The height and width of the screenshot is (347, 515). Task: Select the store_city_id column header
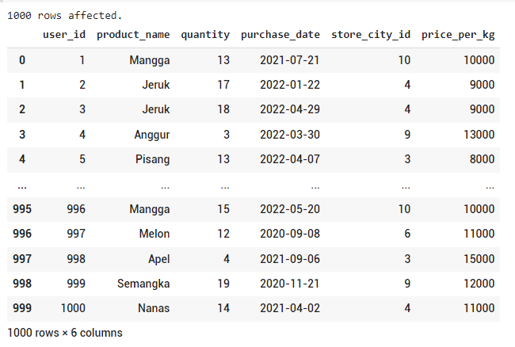[371, 35]
